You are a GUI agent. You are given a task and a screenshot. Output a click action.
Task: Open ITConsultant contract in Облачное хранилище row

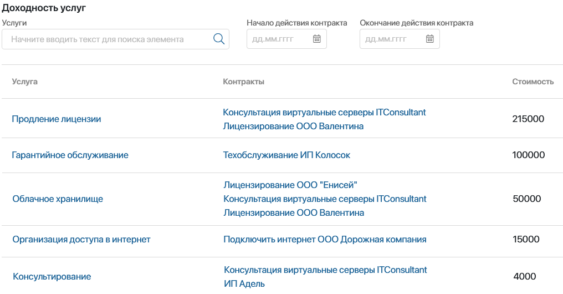(x=325, y=199)
